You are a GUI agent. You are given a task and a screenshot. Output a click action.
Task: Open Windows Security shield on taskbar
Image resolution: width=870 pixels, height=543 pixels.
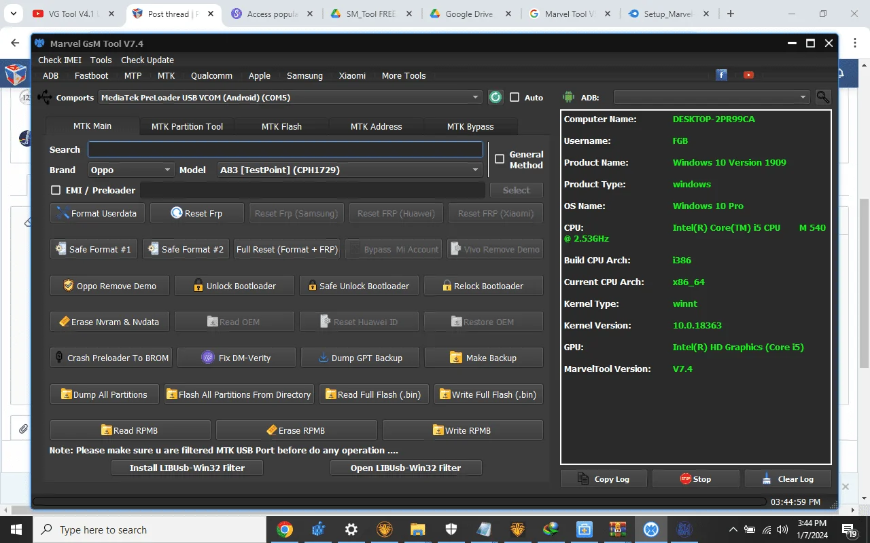coord(451,529)
